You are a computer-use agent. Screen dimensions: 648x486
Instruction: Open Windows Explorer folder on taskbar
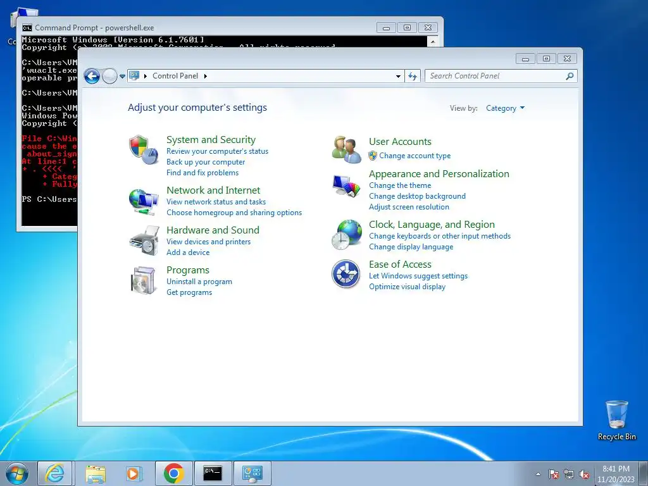point(96,473)
